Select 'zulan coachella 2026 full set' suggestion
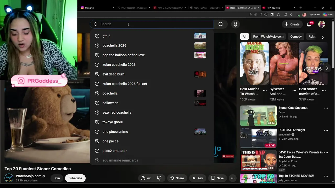The image size is (335, 188). 152,84
